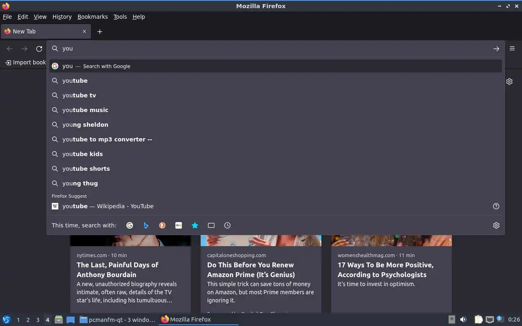Viewport: 522px width, 326px height.
Task: Open the volume control tray icon
Action: coord(463,319)
